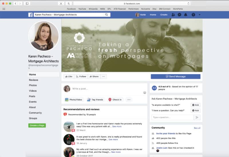Click the help question mark icon
The image size is (229, 157).
(193, 15)
